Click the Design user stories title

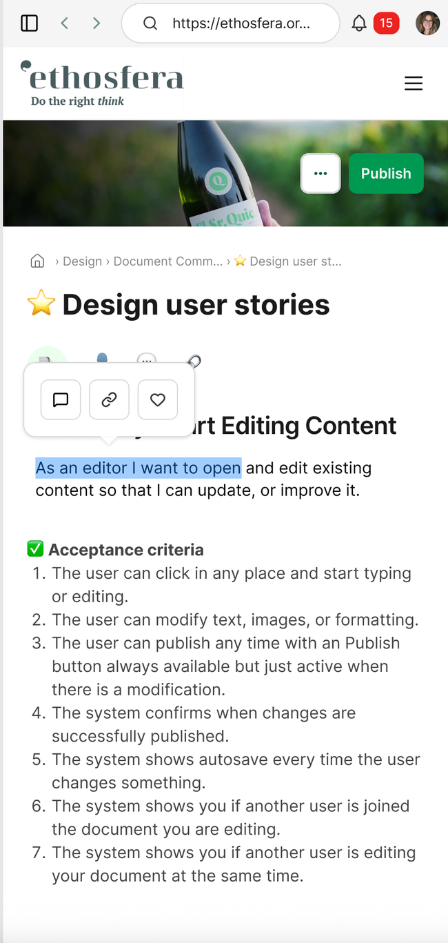196,305
